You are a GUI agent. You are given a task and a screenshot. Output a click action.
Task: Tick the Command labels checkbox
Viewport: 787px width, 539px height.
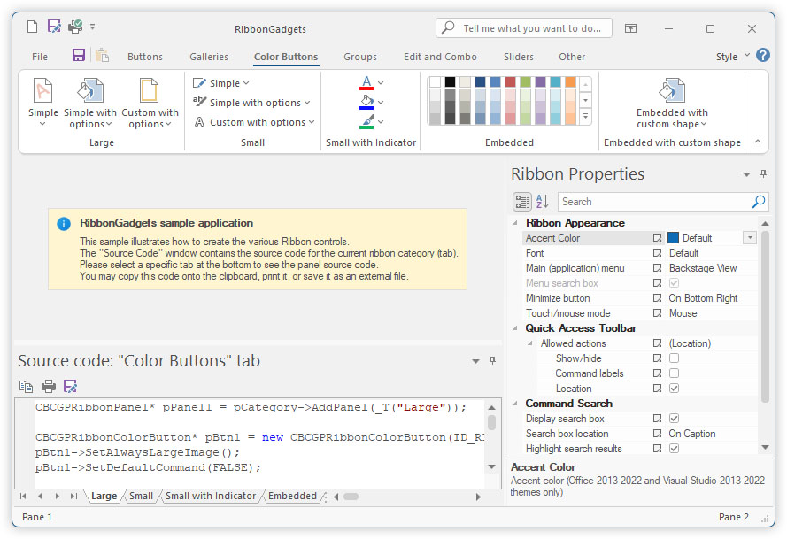click(675, 373)
